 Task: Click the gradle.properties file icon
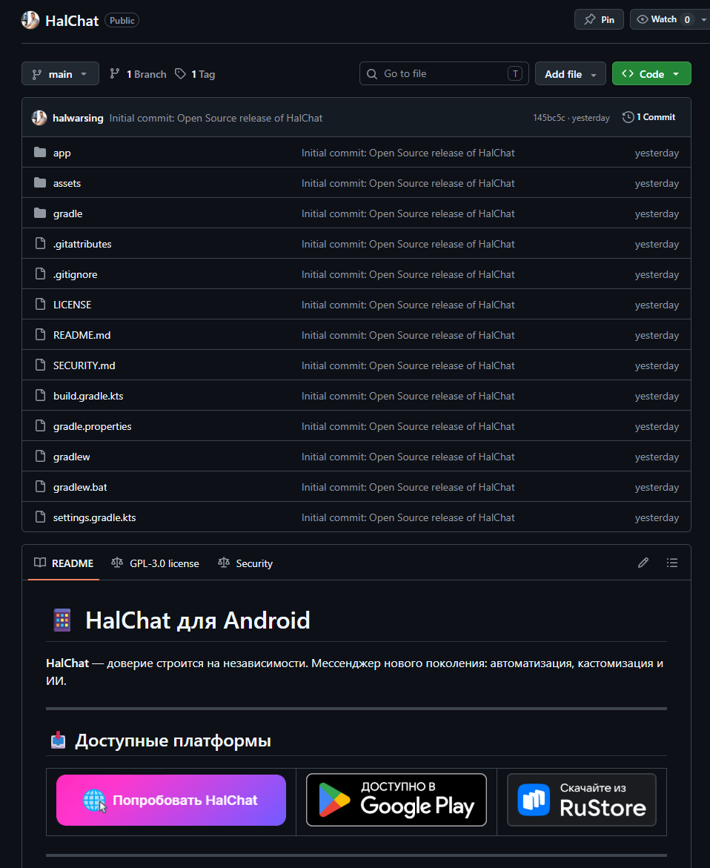click(x=40, y=426)
